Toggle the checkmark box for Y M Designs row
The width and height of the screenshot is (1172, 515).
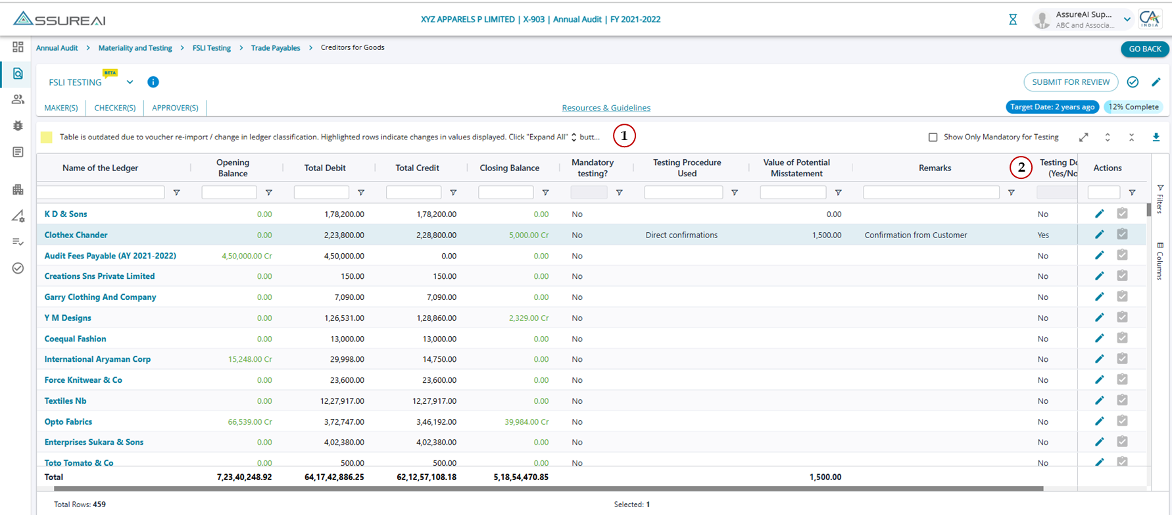(x=1122, y=317)
